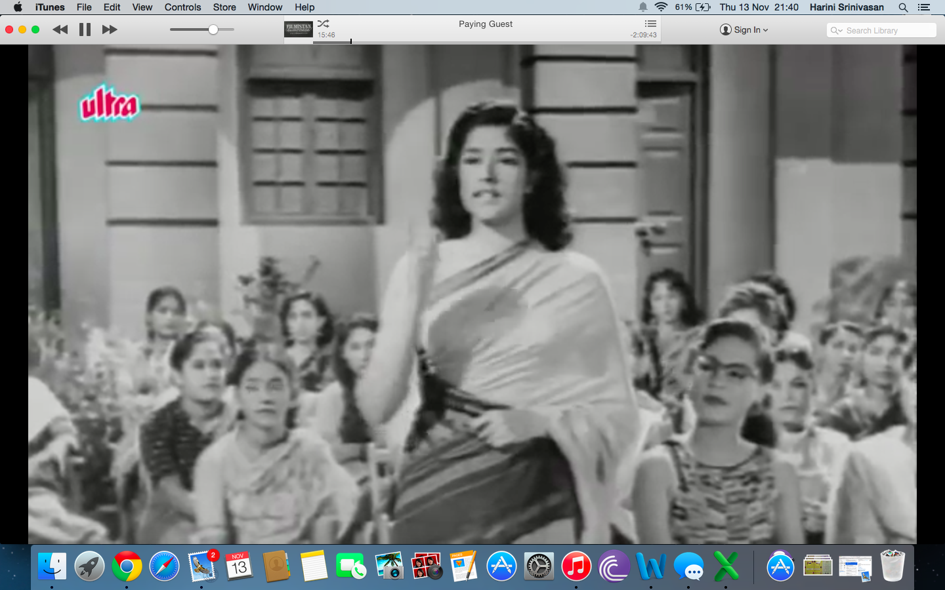Open the Store menu
The image size is (945, 590).
224,7
